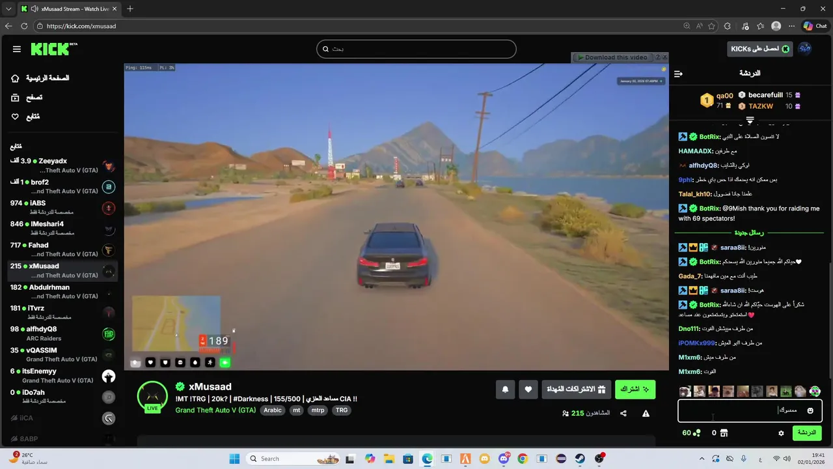Click the browser address bar URL
Image resolution: width=833 pixels, height=469 pixels.
(81, 26)
